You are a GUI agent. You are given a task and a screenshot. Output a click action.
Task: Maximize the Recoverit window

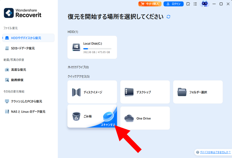(x=221, y=4)
